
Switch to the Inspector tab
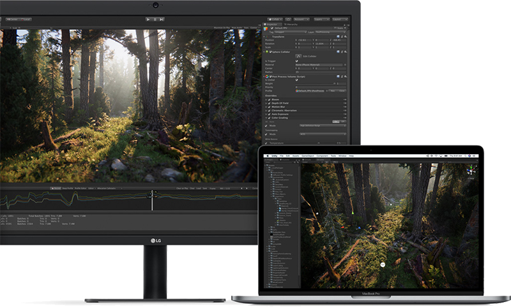tap(273, 24)
